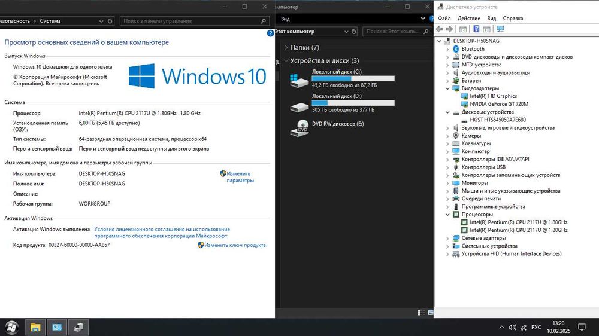Screen dimensions: 599x336
Task: Select the Bluetooth device category icon
Action: pyautogui.click(x=456, y=49)
